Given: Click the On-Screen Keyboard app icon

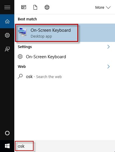Looking at the screenshot, I should pos(22,32).
